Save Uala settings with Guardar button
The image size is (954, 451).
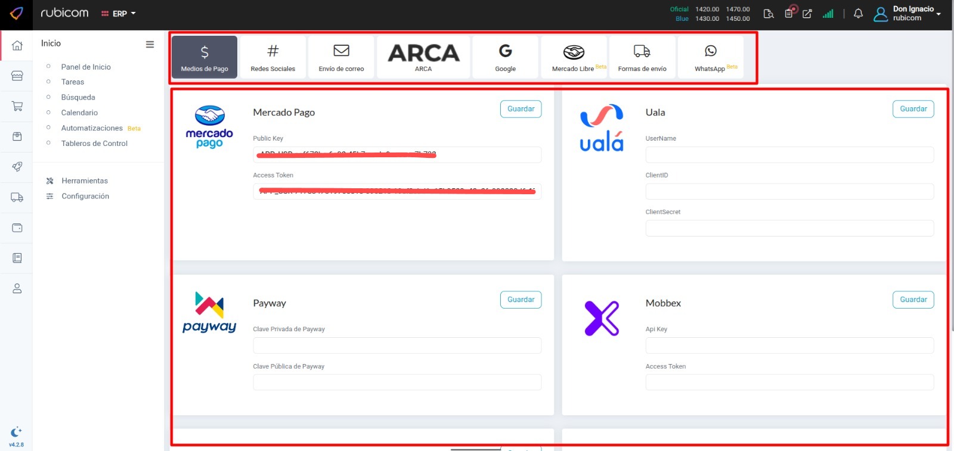point(913,109)
